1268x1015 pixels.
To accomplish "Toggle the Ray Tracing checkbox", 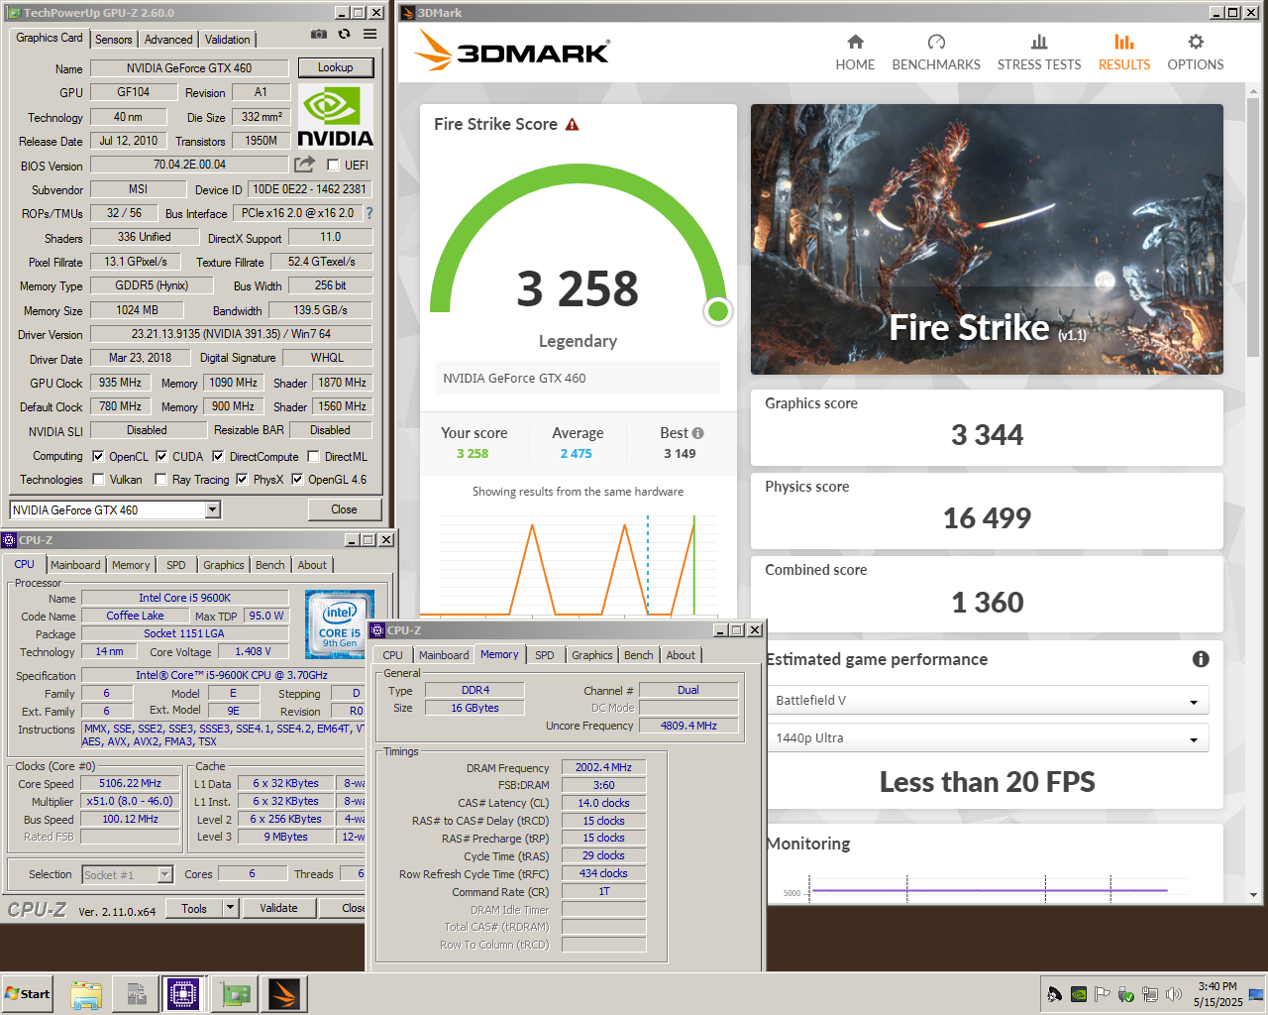I will click(x=160, y=480).
